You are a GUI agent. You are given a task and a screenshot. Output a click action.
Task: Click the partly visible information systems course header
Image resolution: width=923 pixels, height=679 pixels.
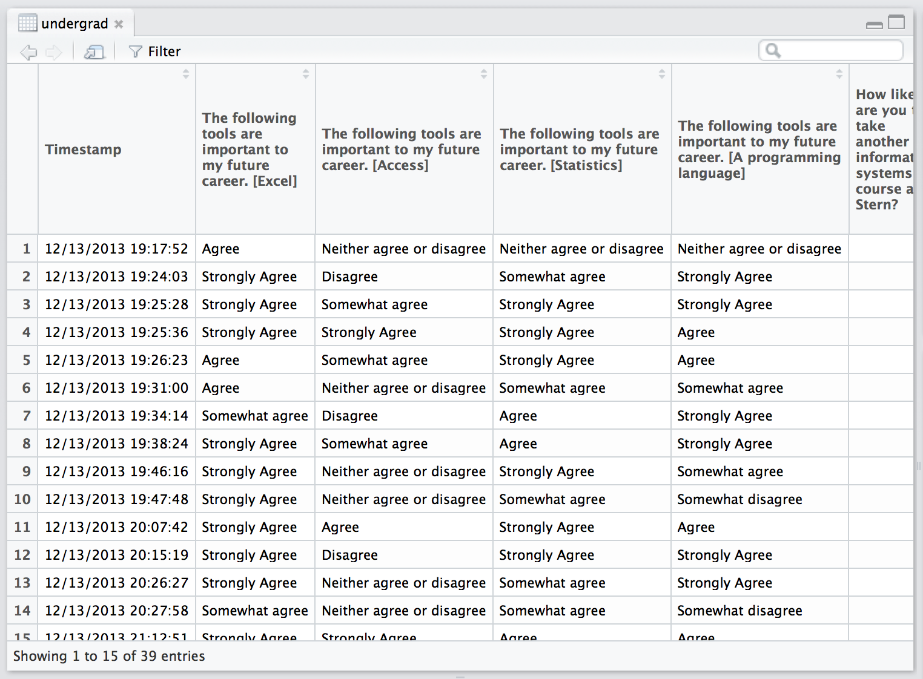pos(884,149)
